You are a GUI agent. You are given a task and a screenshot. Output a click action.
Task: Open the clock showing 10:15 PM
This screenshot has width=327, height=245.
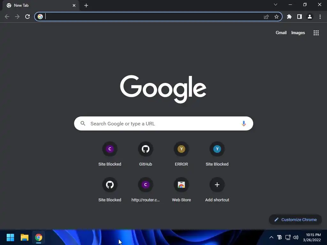(x=312, y=237)
